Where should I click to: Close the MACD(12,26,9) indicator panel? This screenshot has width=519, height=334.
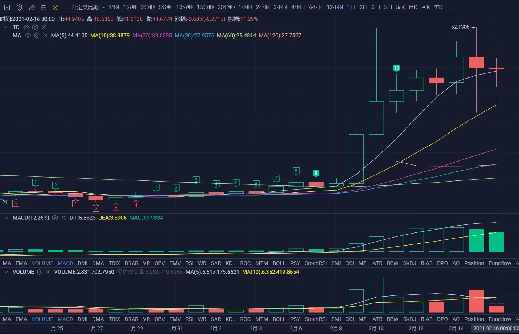tap(63, 218)
